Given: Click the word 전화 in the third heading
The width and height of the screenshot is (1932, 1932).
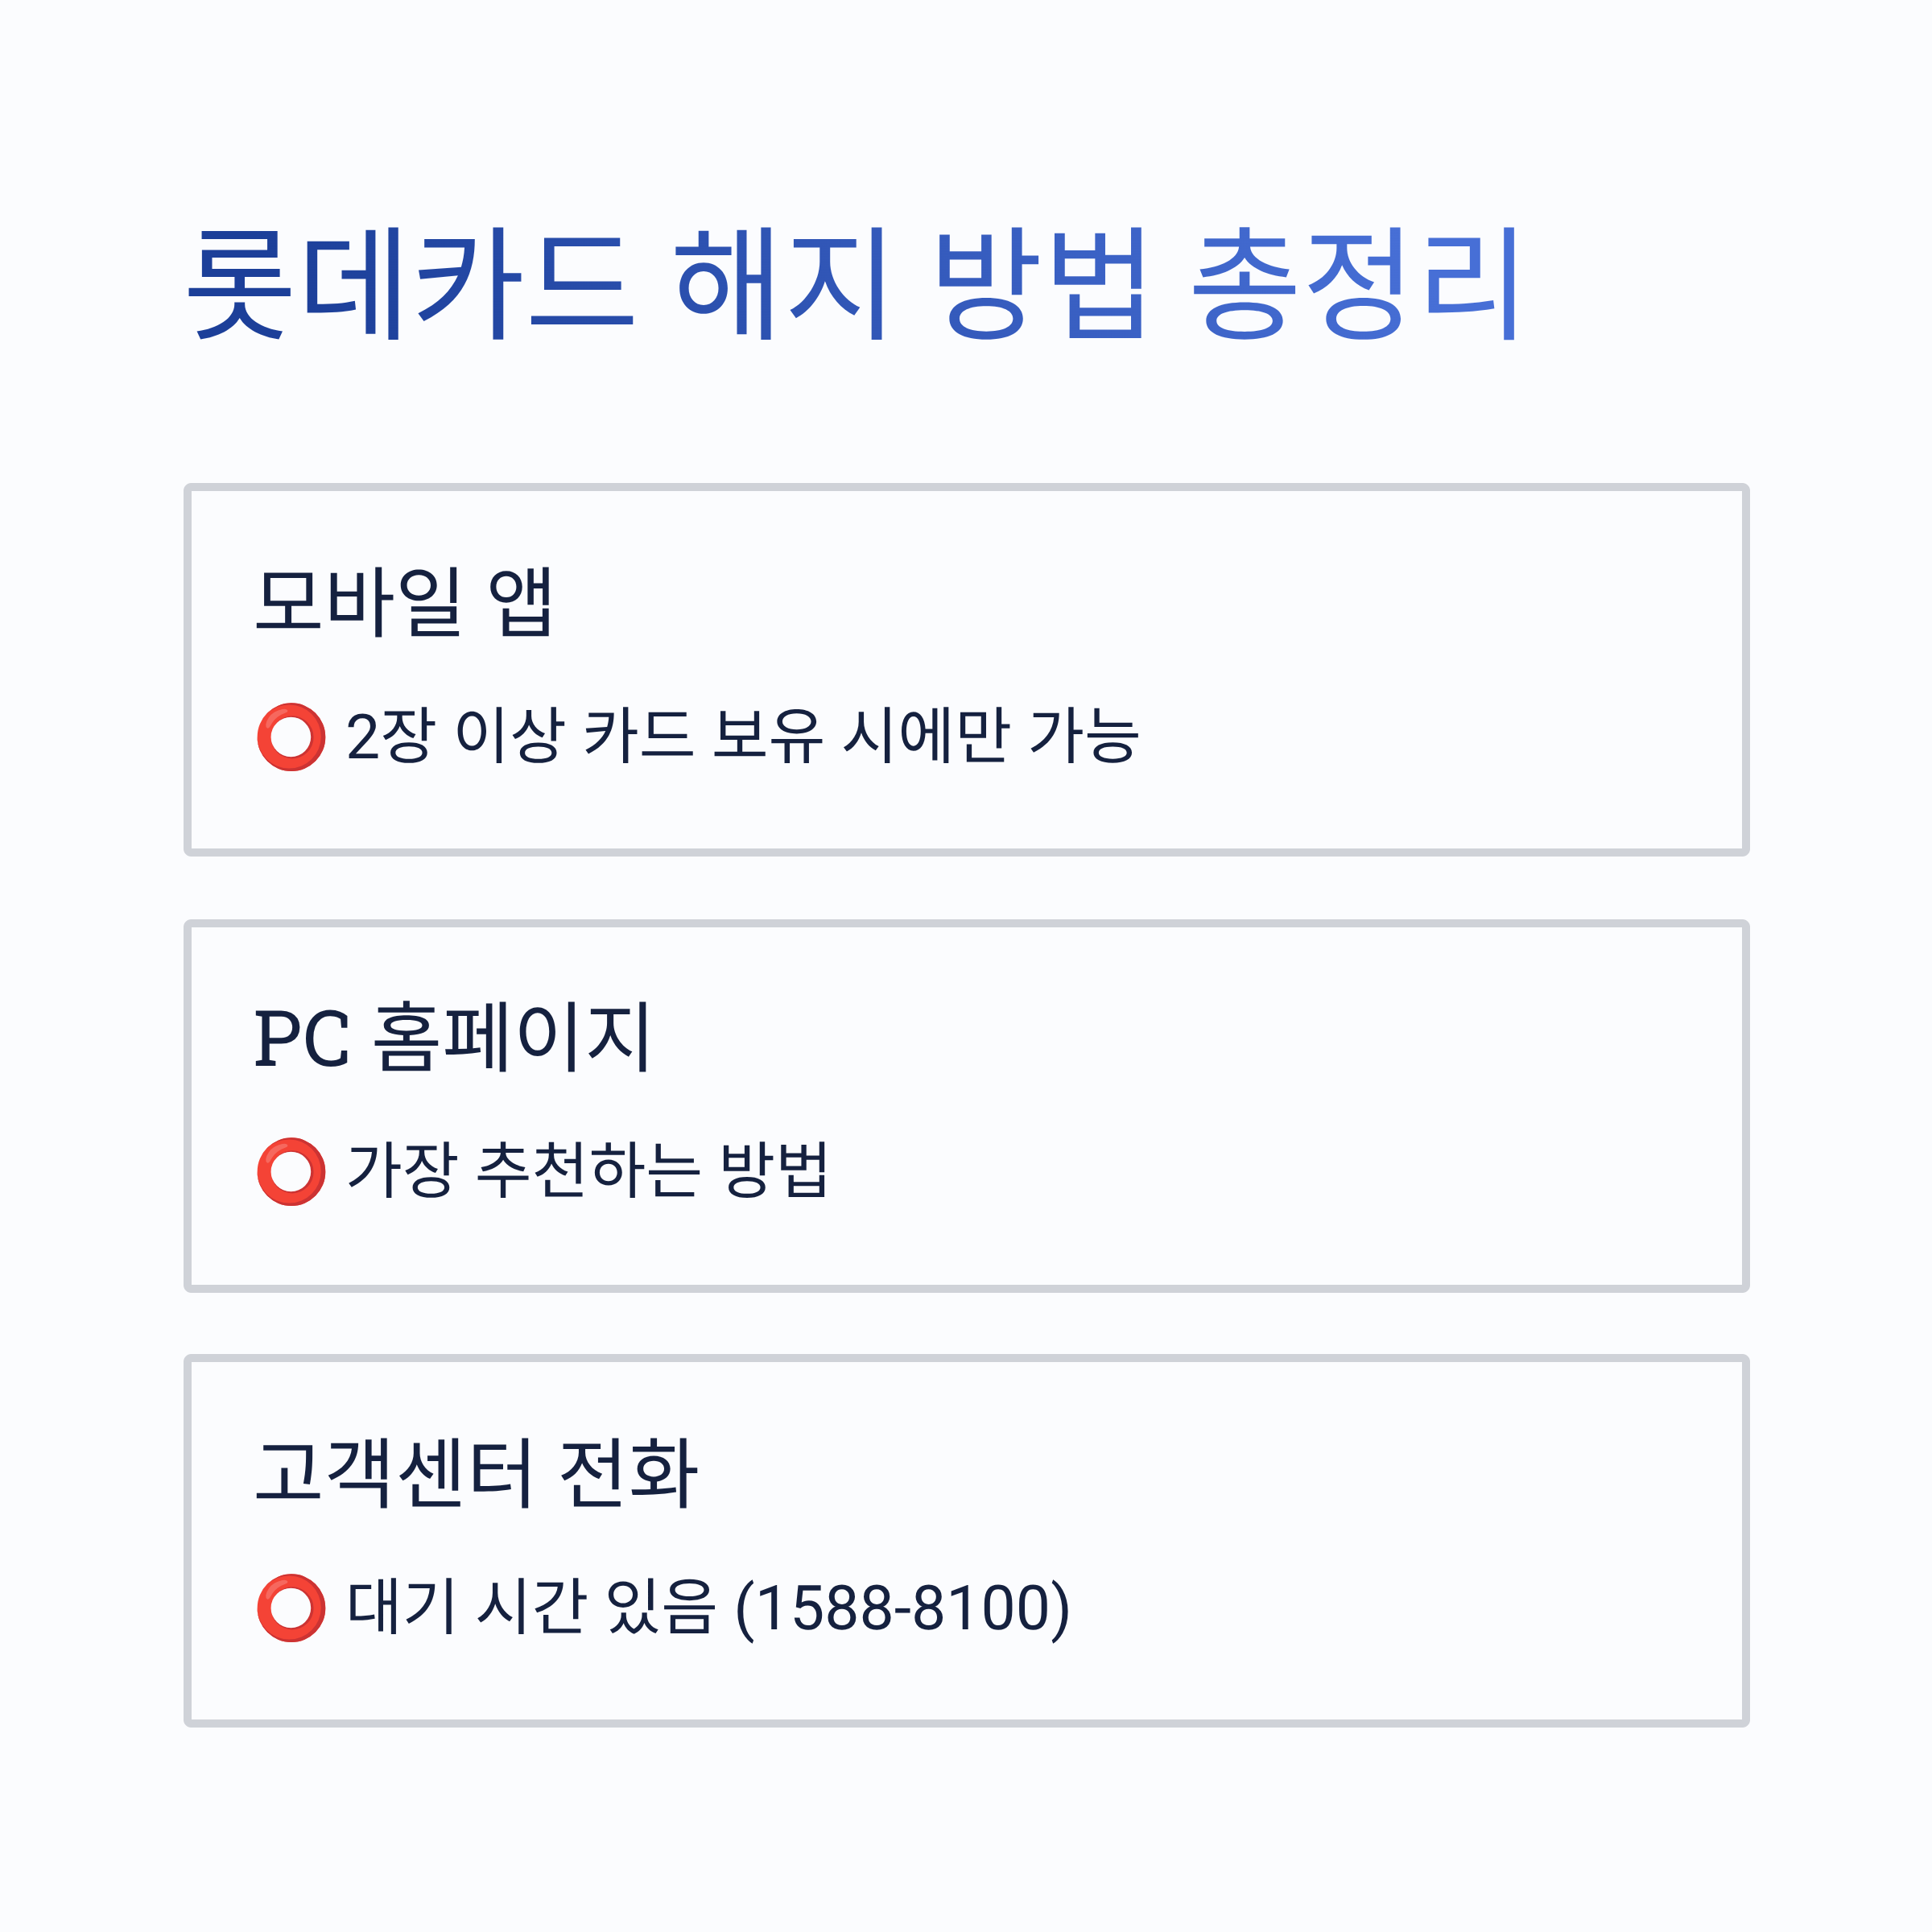Looking at the screenshot, I should pos(629,1473).
